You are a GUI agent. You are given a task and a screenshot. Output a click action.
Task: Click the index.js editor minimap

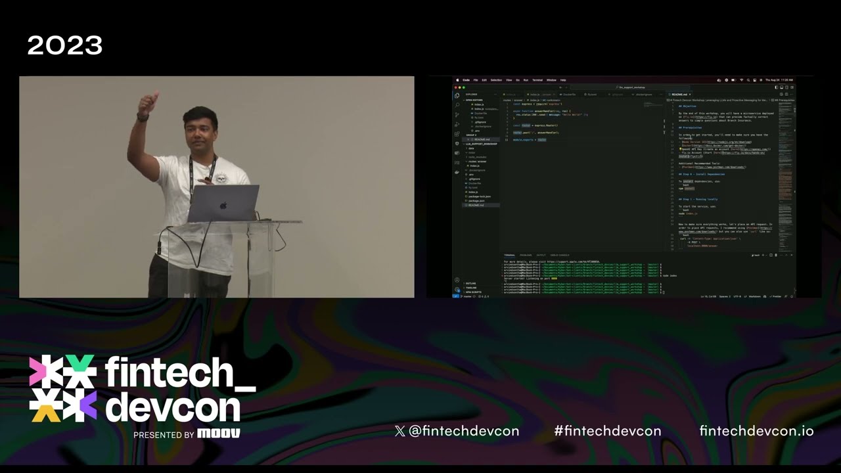tap(653, 104)
